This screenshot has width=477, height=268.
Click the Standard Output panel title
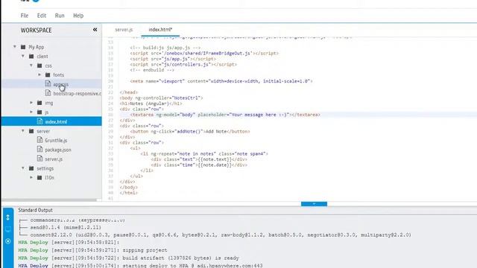(x=35, y=210)
